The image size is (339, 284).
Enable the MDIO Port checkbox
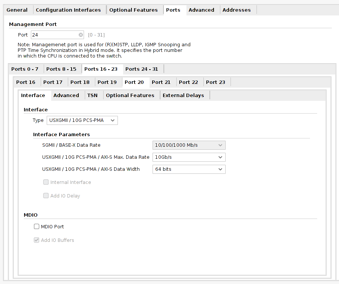(x=37, y=226)
